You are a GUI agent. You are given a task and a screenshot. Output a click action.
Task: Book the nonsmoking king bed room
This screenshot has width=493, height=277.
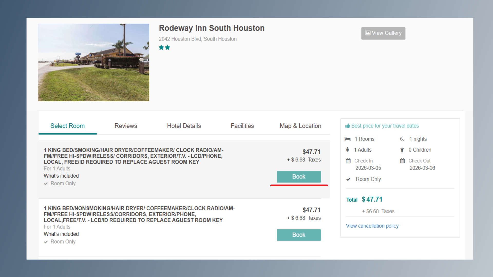tap(299, 235)
